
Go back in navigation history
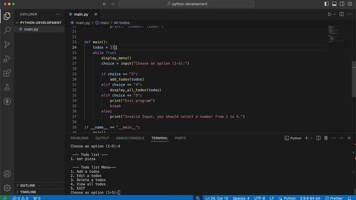(x=105, y=4)
